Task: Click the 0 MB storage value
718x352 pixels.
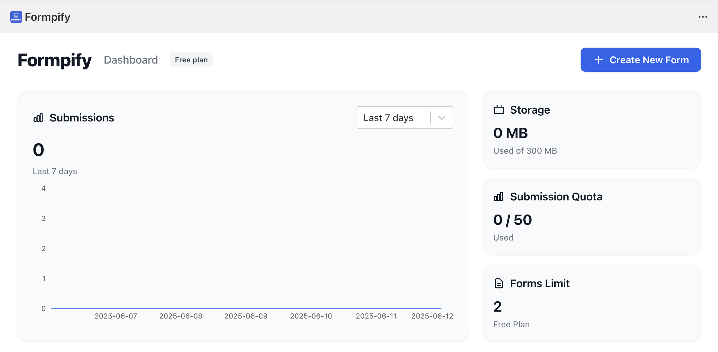Action: (510, 133)
